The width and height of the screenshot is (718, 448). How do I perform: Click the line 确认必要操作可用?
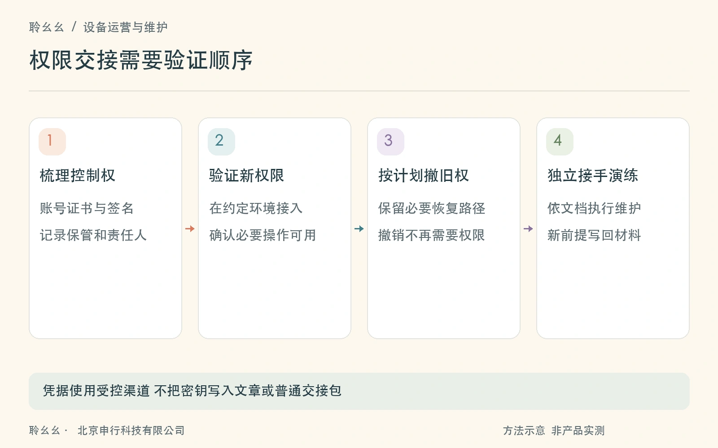[x=263, y=235]
